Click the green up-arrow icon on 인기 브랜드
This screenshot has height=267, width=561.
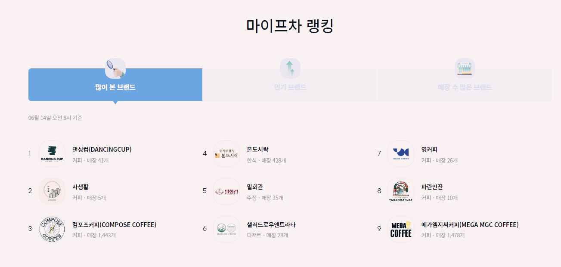pos(290,68)
